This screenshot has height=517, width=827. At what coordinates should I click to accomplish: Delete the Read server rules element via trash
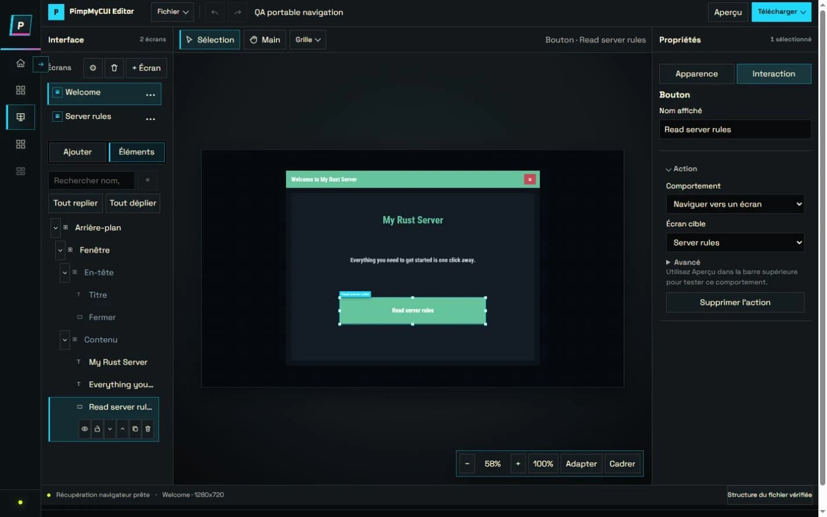click(x=148, y=429)
